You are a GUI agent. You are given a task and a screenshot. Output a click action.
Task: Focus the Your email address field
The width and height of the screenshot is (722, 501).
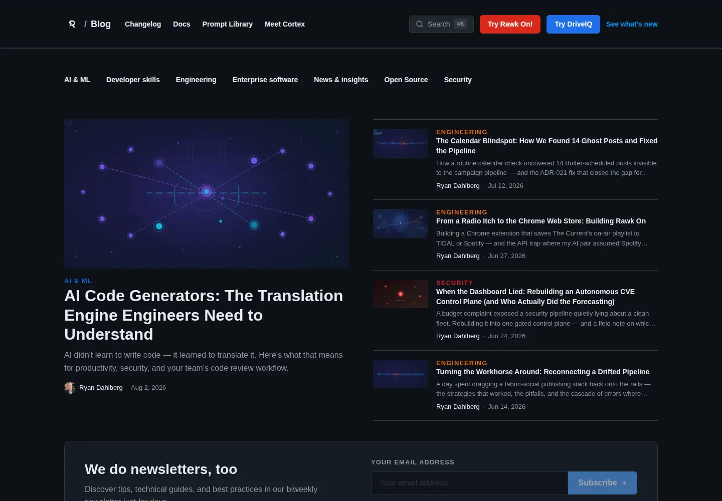coord(469,483)
